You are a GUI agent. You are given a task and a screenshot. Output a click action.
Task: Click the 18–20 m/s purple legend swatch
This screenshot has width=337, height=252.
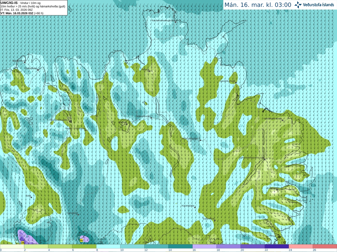click(229, 246)
